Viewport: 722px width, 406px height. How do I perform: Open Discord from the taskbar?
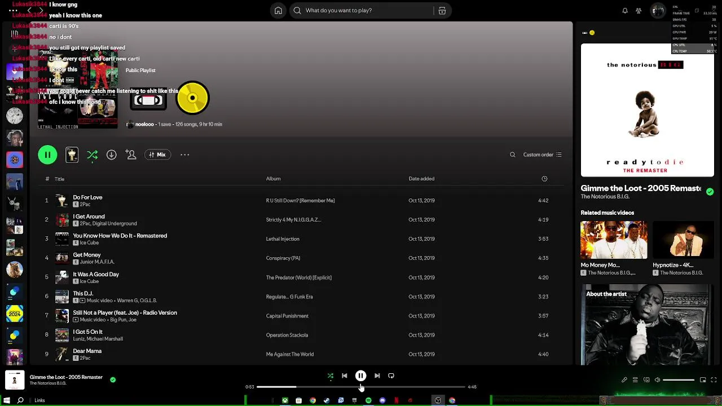382,400
